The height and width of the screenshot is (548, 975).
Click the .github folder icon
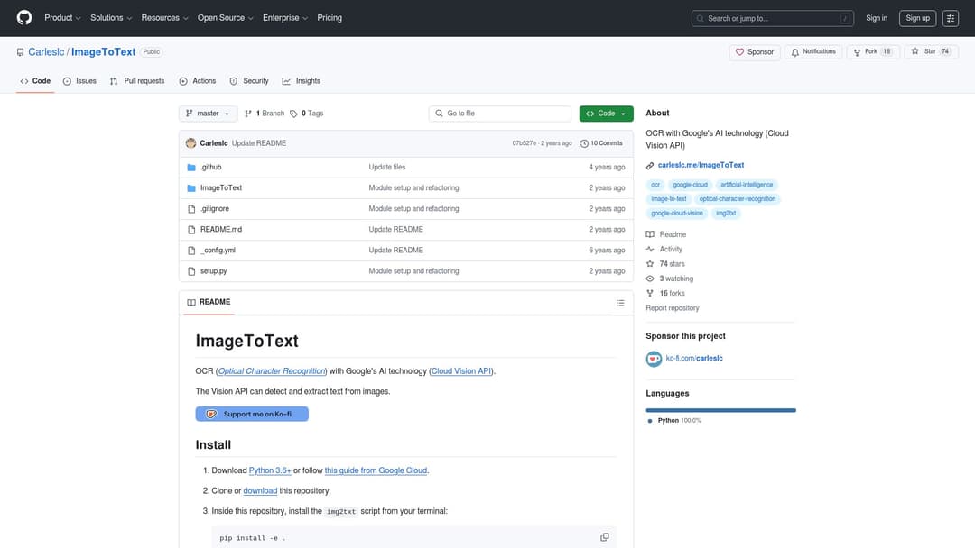click(191, 168)
